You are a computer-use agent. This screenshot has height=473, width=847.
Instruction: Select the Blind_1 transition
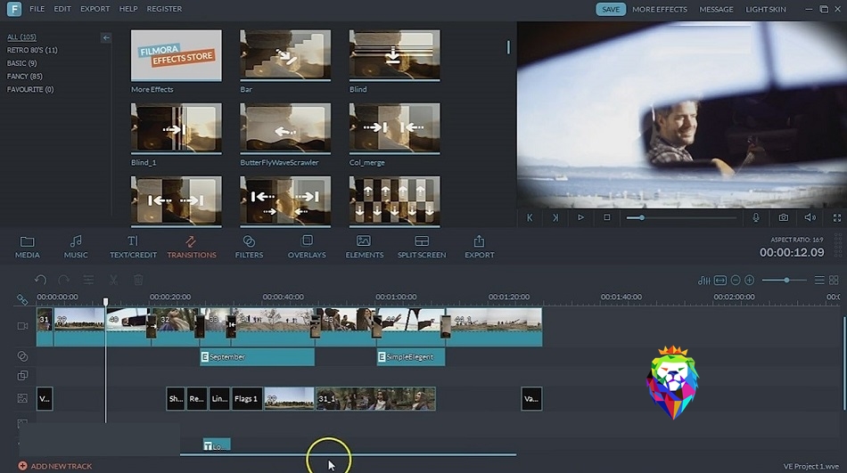click(177, 128)
